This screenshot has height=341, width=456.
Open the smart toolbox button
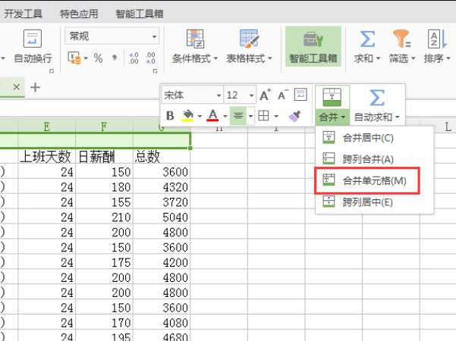313,46
